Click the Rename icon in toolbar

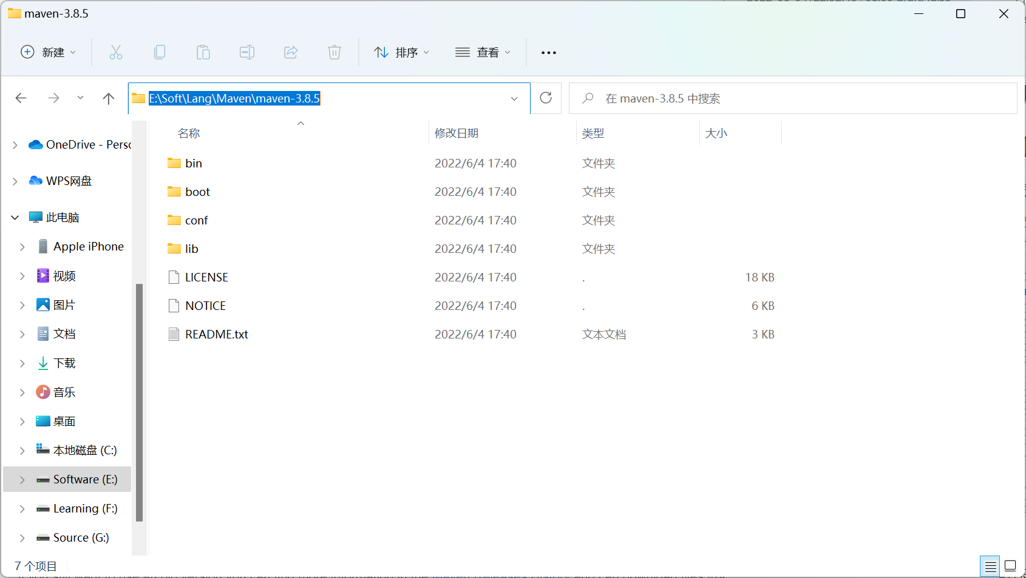pyautogui.click(x=247, y=53)
